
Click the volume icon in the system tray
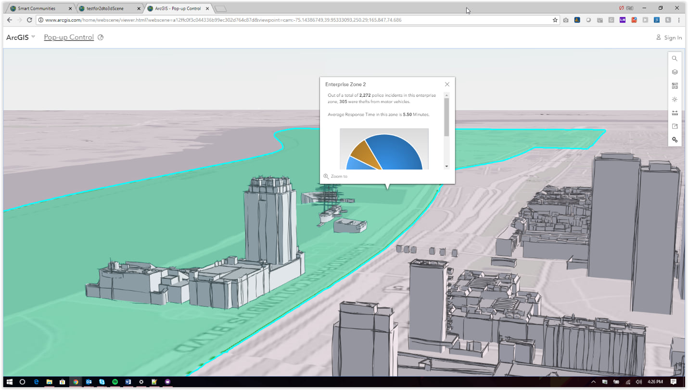pos(639,382)
